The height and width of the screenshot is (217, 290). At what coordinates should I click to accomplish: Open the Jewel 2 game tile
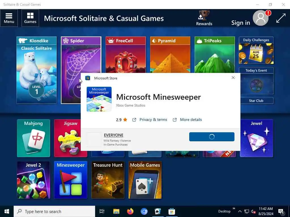tap(33, 180)
